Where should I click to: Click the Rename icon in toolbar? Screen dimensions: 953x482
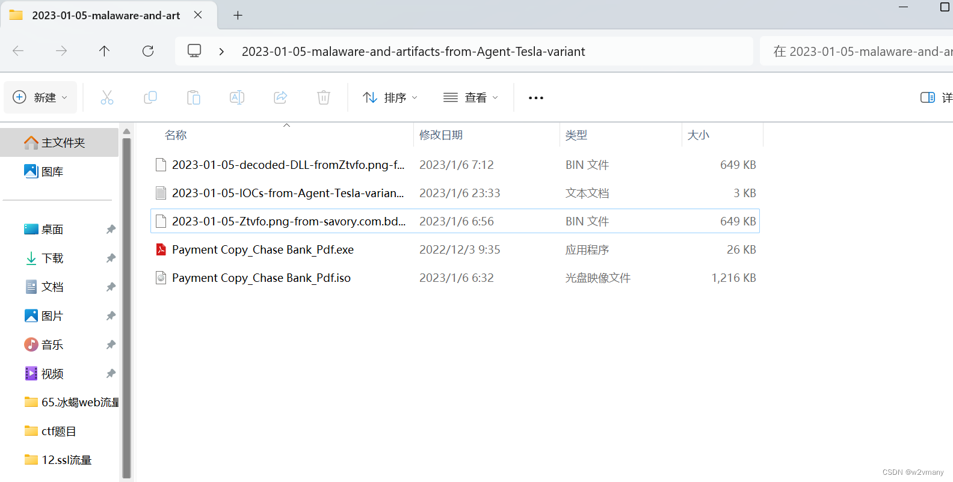(x=237, y=97)
